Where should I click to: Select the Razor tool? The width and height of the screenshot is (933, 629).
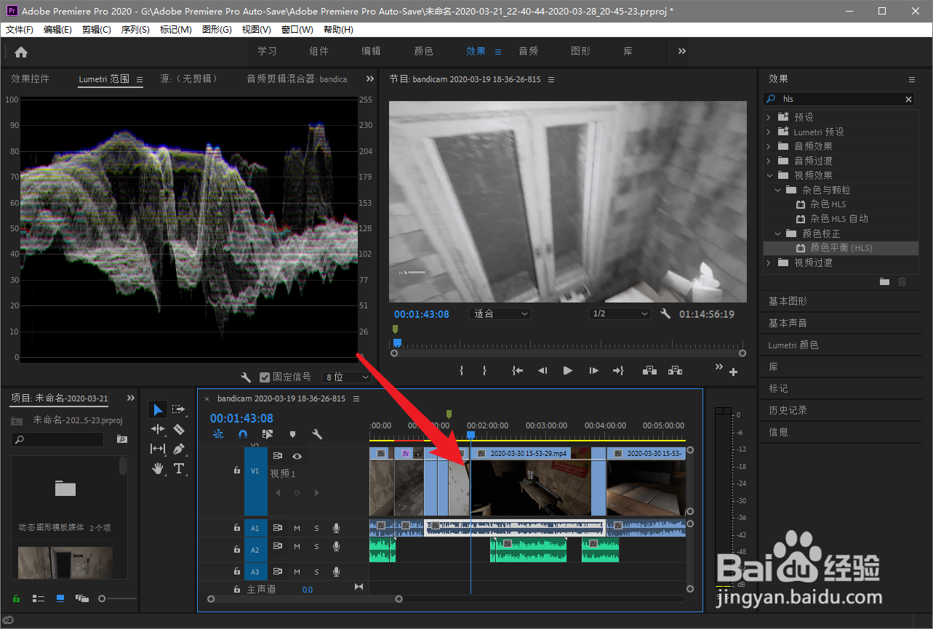[x=179, y=429]
